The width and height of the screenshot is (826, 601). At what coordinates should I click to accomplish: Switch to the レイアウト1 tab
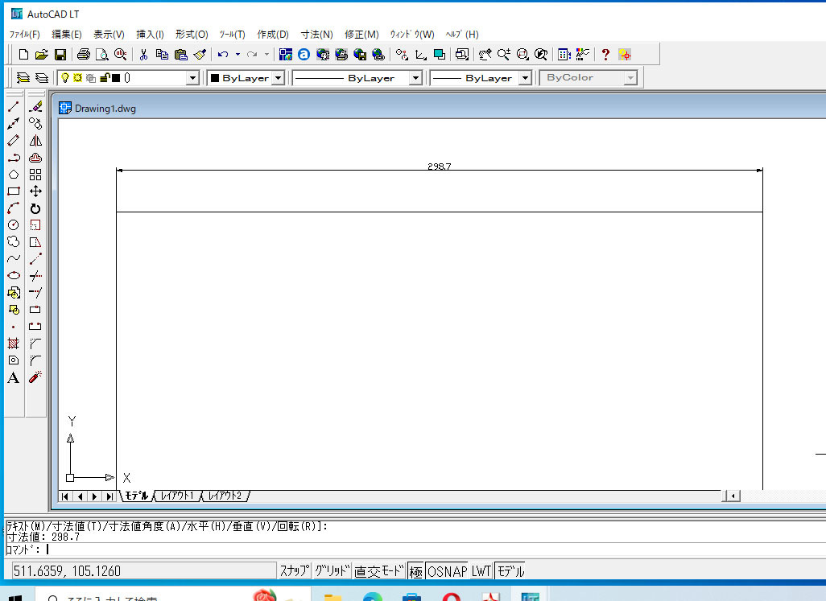pos(177,496)
